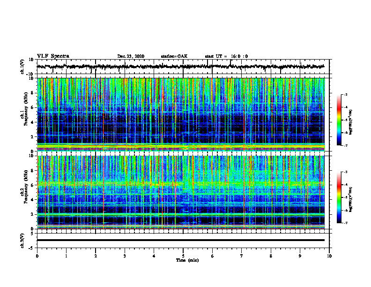Click the ch.1 upper spectrogram color scale bar
The height and width of the screenshot is (287, 371).
click(x=339, y=120)
